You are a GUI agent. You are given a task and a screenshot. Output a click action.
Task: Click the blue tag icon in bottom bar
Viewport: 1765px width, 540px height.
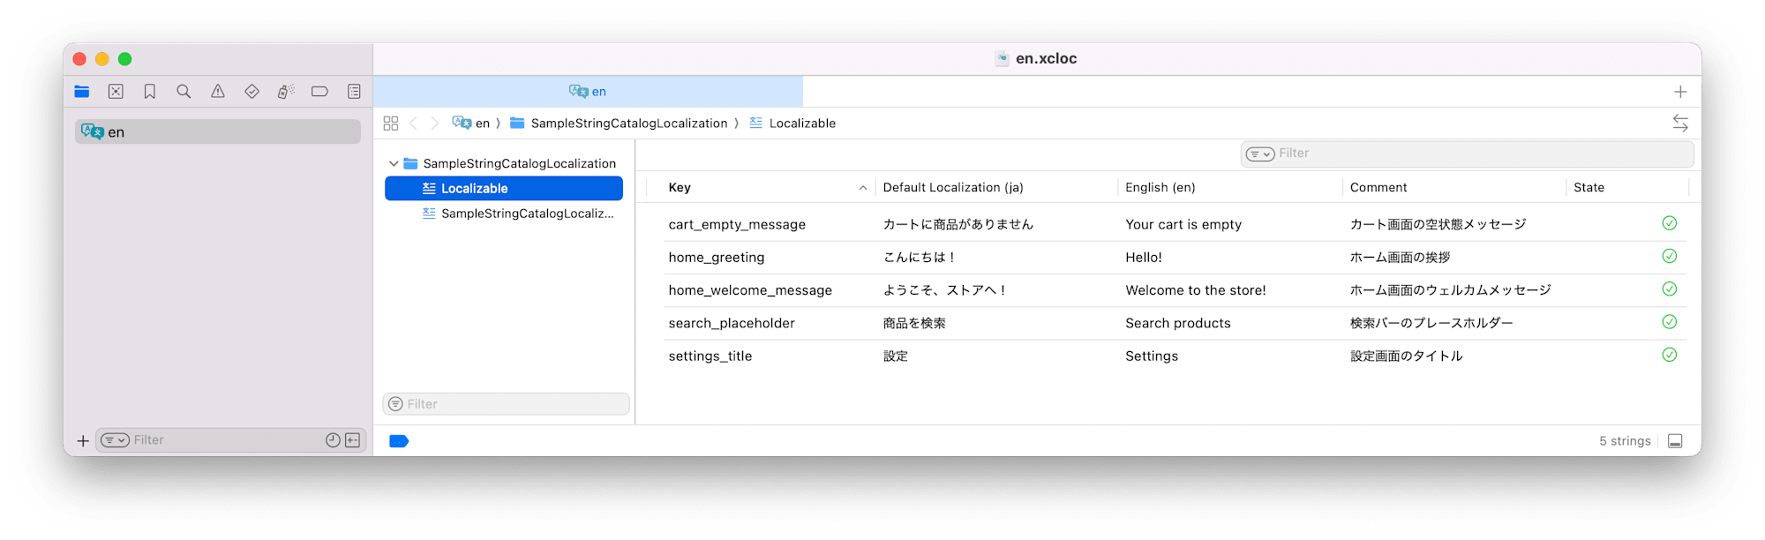click(399, 441)
